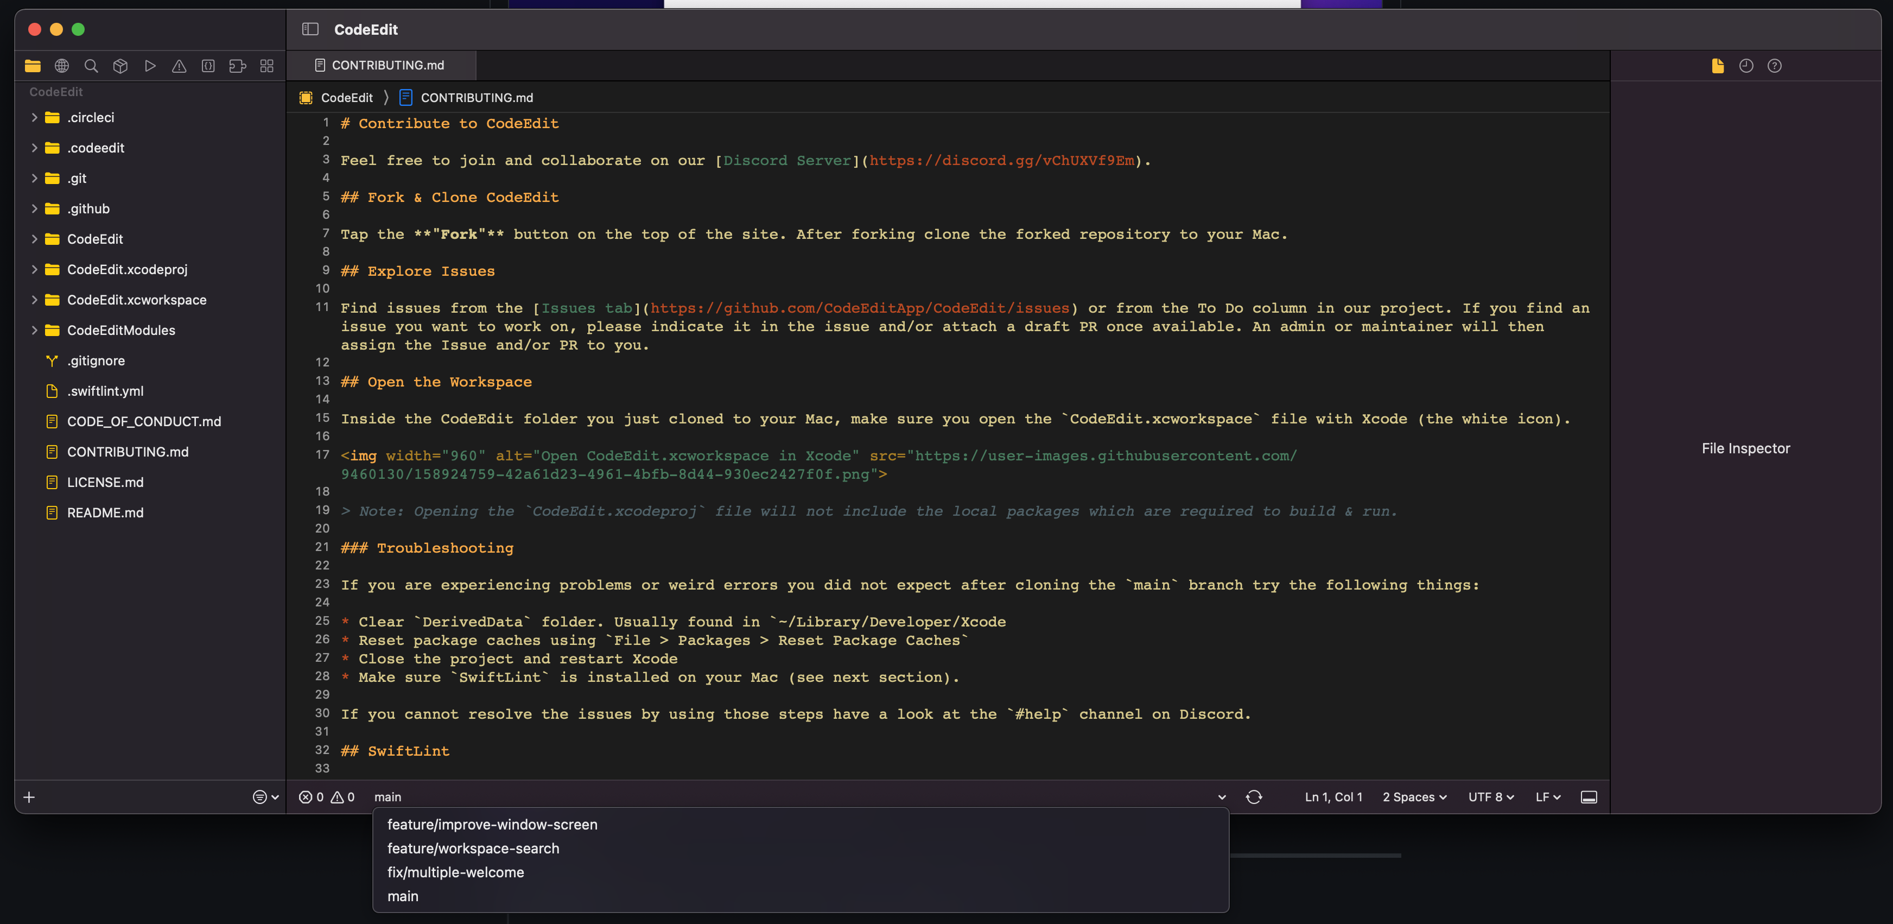Select the globe icon in the navigator toolbar
Viewport: 1893px width, 924px height.
click(x=62, y=66)
